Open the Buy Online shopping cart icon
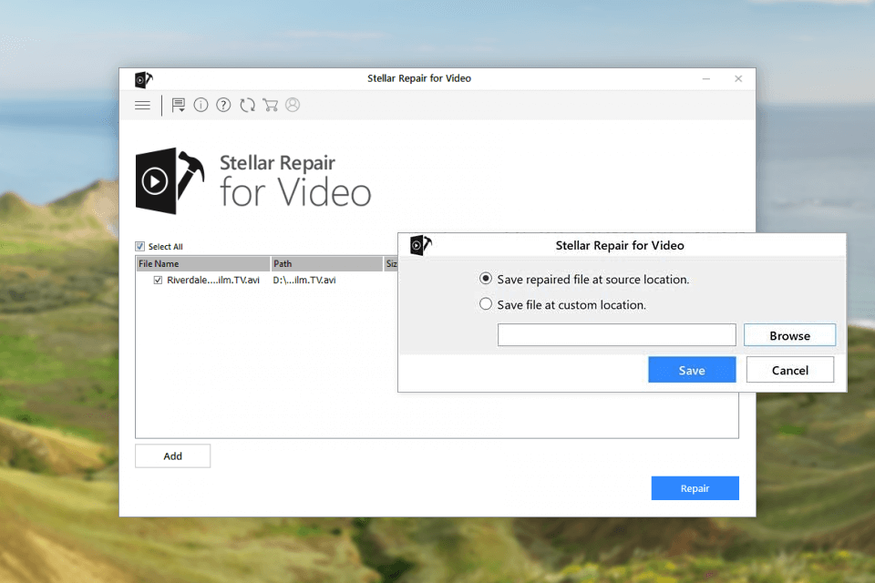875x583 pixels. point(270,105)
